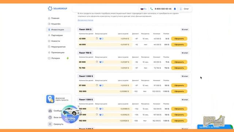
Task: Open the Партнёрам page
Action: tap(57, 35)
